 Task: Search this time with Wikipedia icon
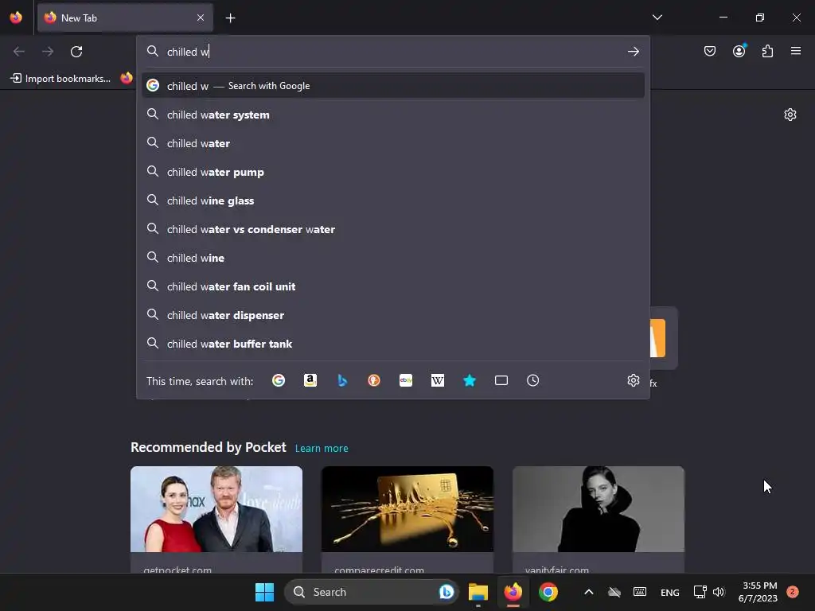(x=438, y=380)
